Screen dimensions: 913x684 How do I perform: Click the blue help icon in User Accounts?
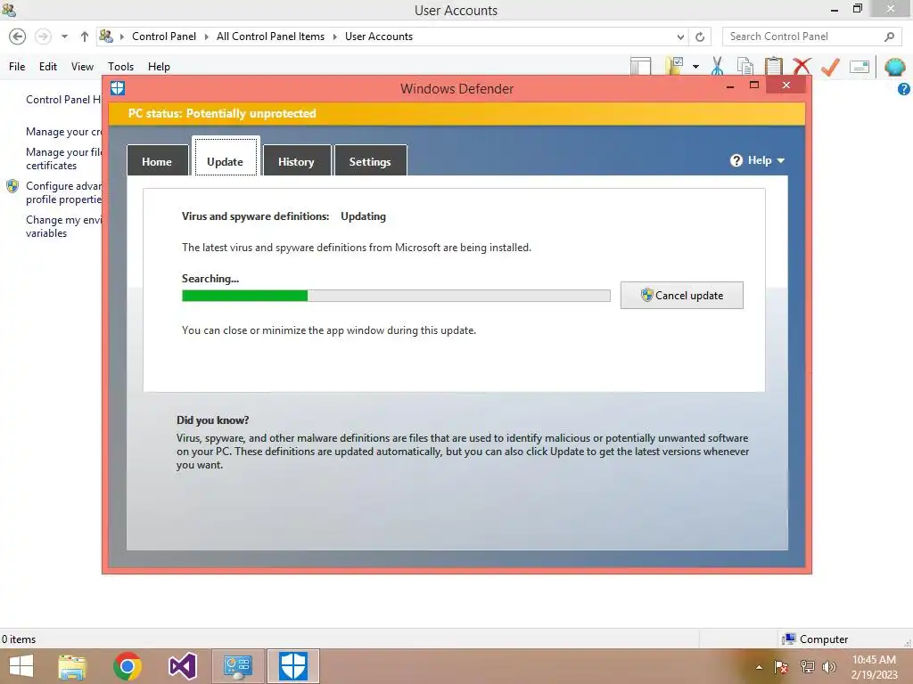904,89
